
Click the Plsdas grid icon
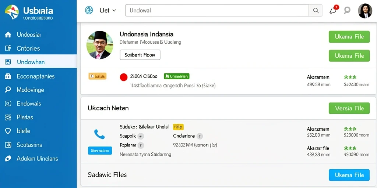(8, 117)
